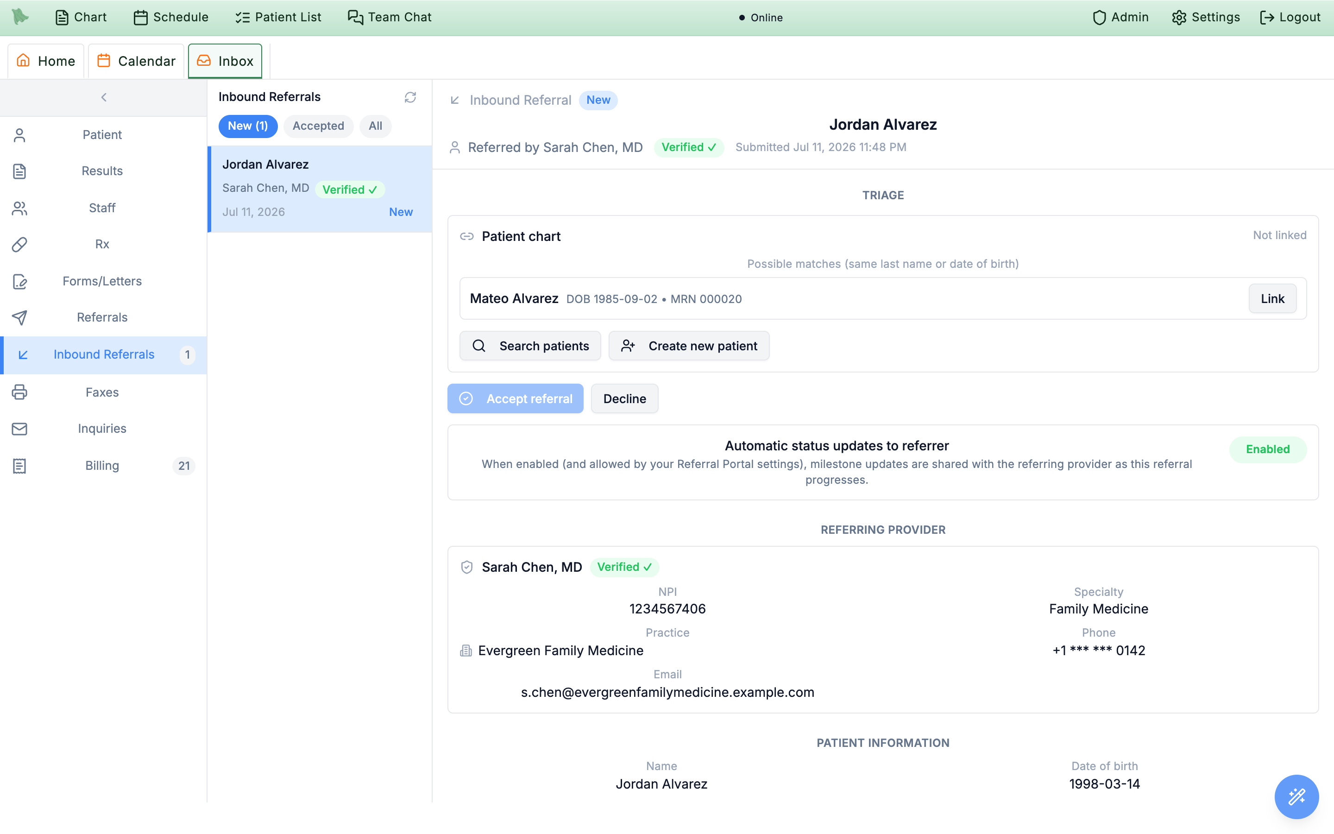Click the Forms/Letters pencil-document icon
This screenshot has width=1334, height=834.
click(x=20, y=282)
